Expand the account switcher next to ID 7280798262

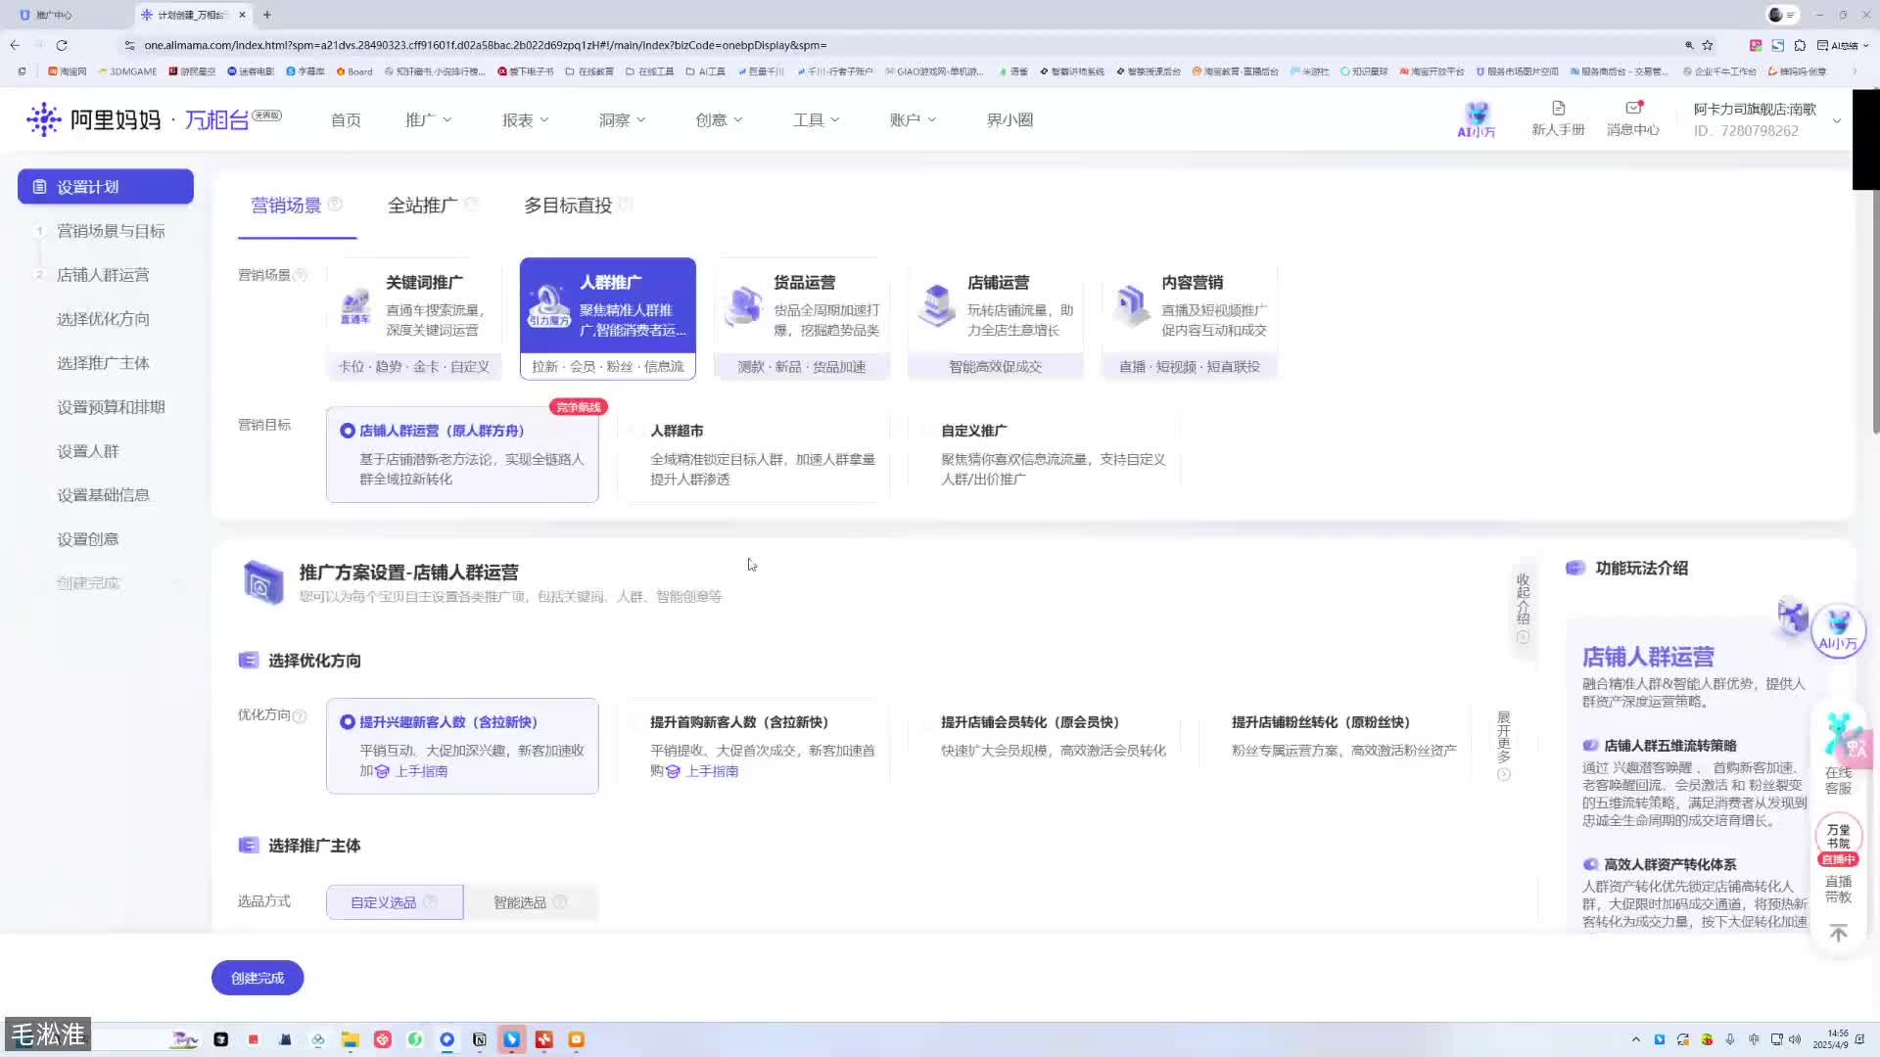click(1838, 119)
